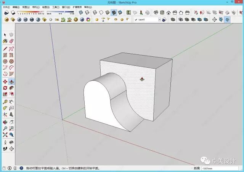Screen dimensions: 244x172
Task: Click the Previous view tool
Action: coord(11,135)
